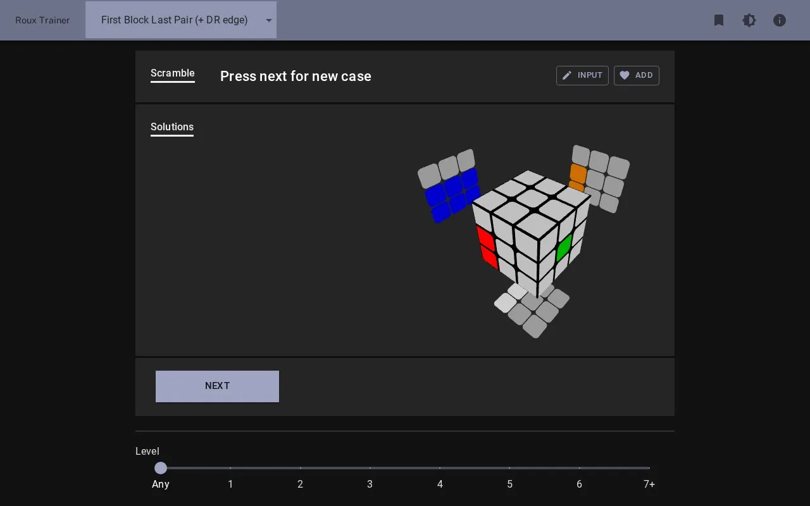810x506 pixels.
Task: Open the bookmark icon in the top bar
Action: pos(719,20)
